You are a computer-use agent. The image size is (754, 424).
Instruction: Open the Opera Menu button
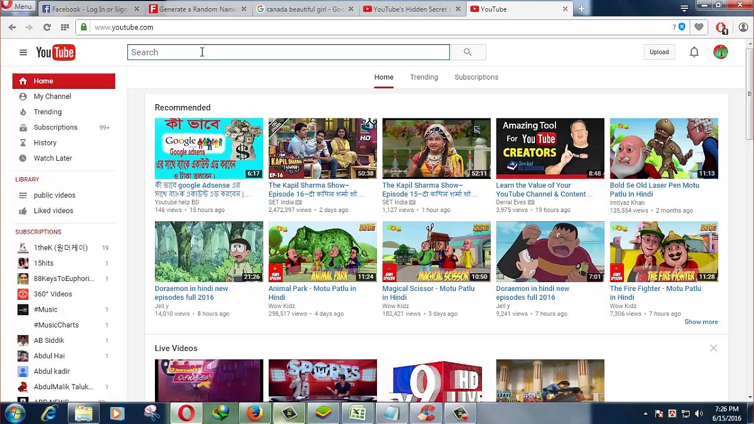pyautogui.click(x=16, y=6)
